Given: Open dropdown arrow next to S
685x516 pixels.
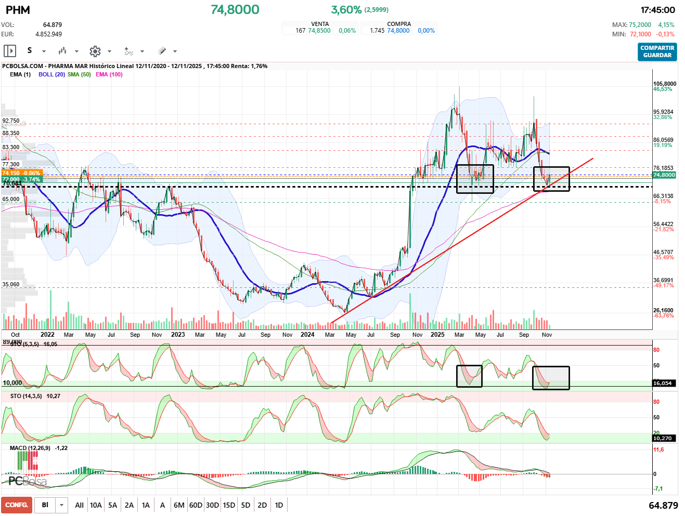Looking at the screenshot, I should 44,51.
